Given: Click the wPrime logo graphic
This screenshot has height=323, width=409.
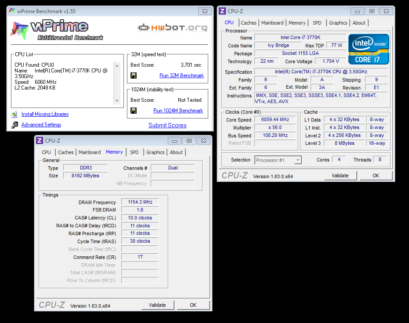Looking at the screenshot, I should 56,30.
